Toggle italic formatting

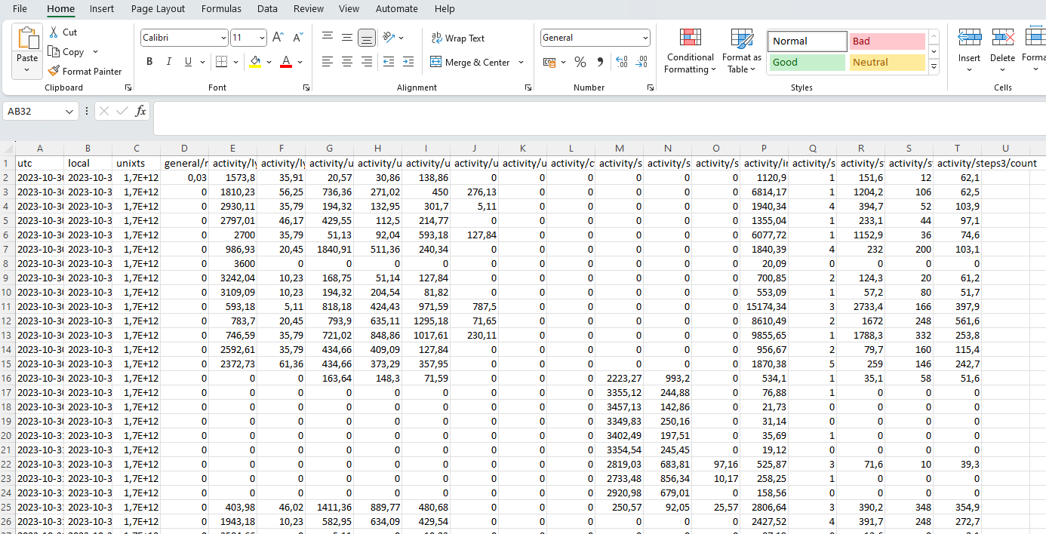pos(168,61)
